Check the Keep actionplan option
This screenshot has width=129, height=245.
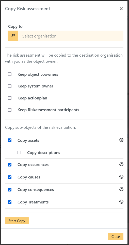tap(10, 98)
